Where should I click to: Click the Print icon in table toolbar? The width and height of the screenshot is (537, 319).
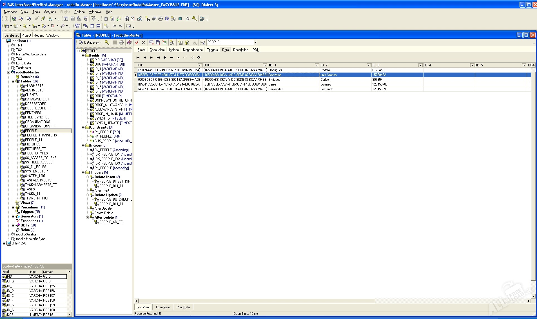(121, 42)
